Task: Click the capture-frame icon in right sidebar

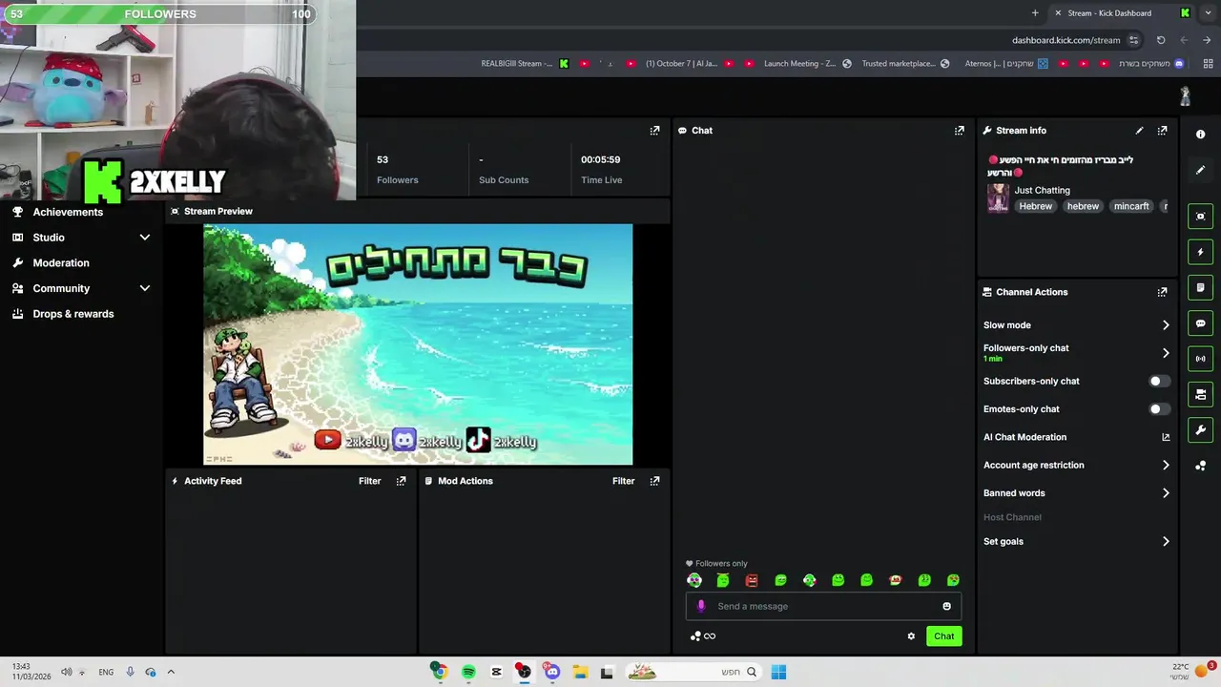Action: pos(1200,217)
